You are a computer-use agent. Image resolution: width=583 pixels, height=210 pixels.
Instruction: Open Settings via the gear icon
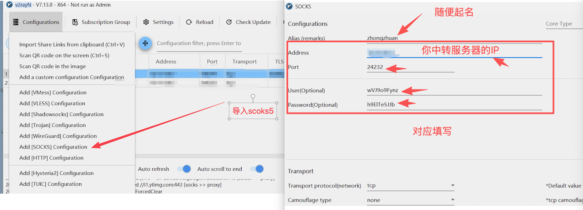pos(146,22)
